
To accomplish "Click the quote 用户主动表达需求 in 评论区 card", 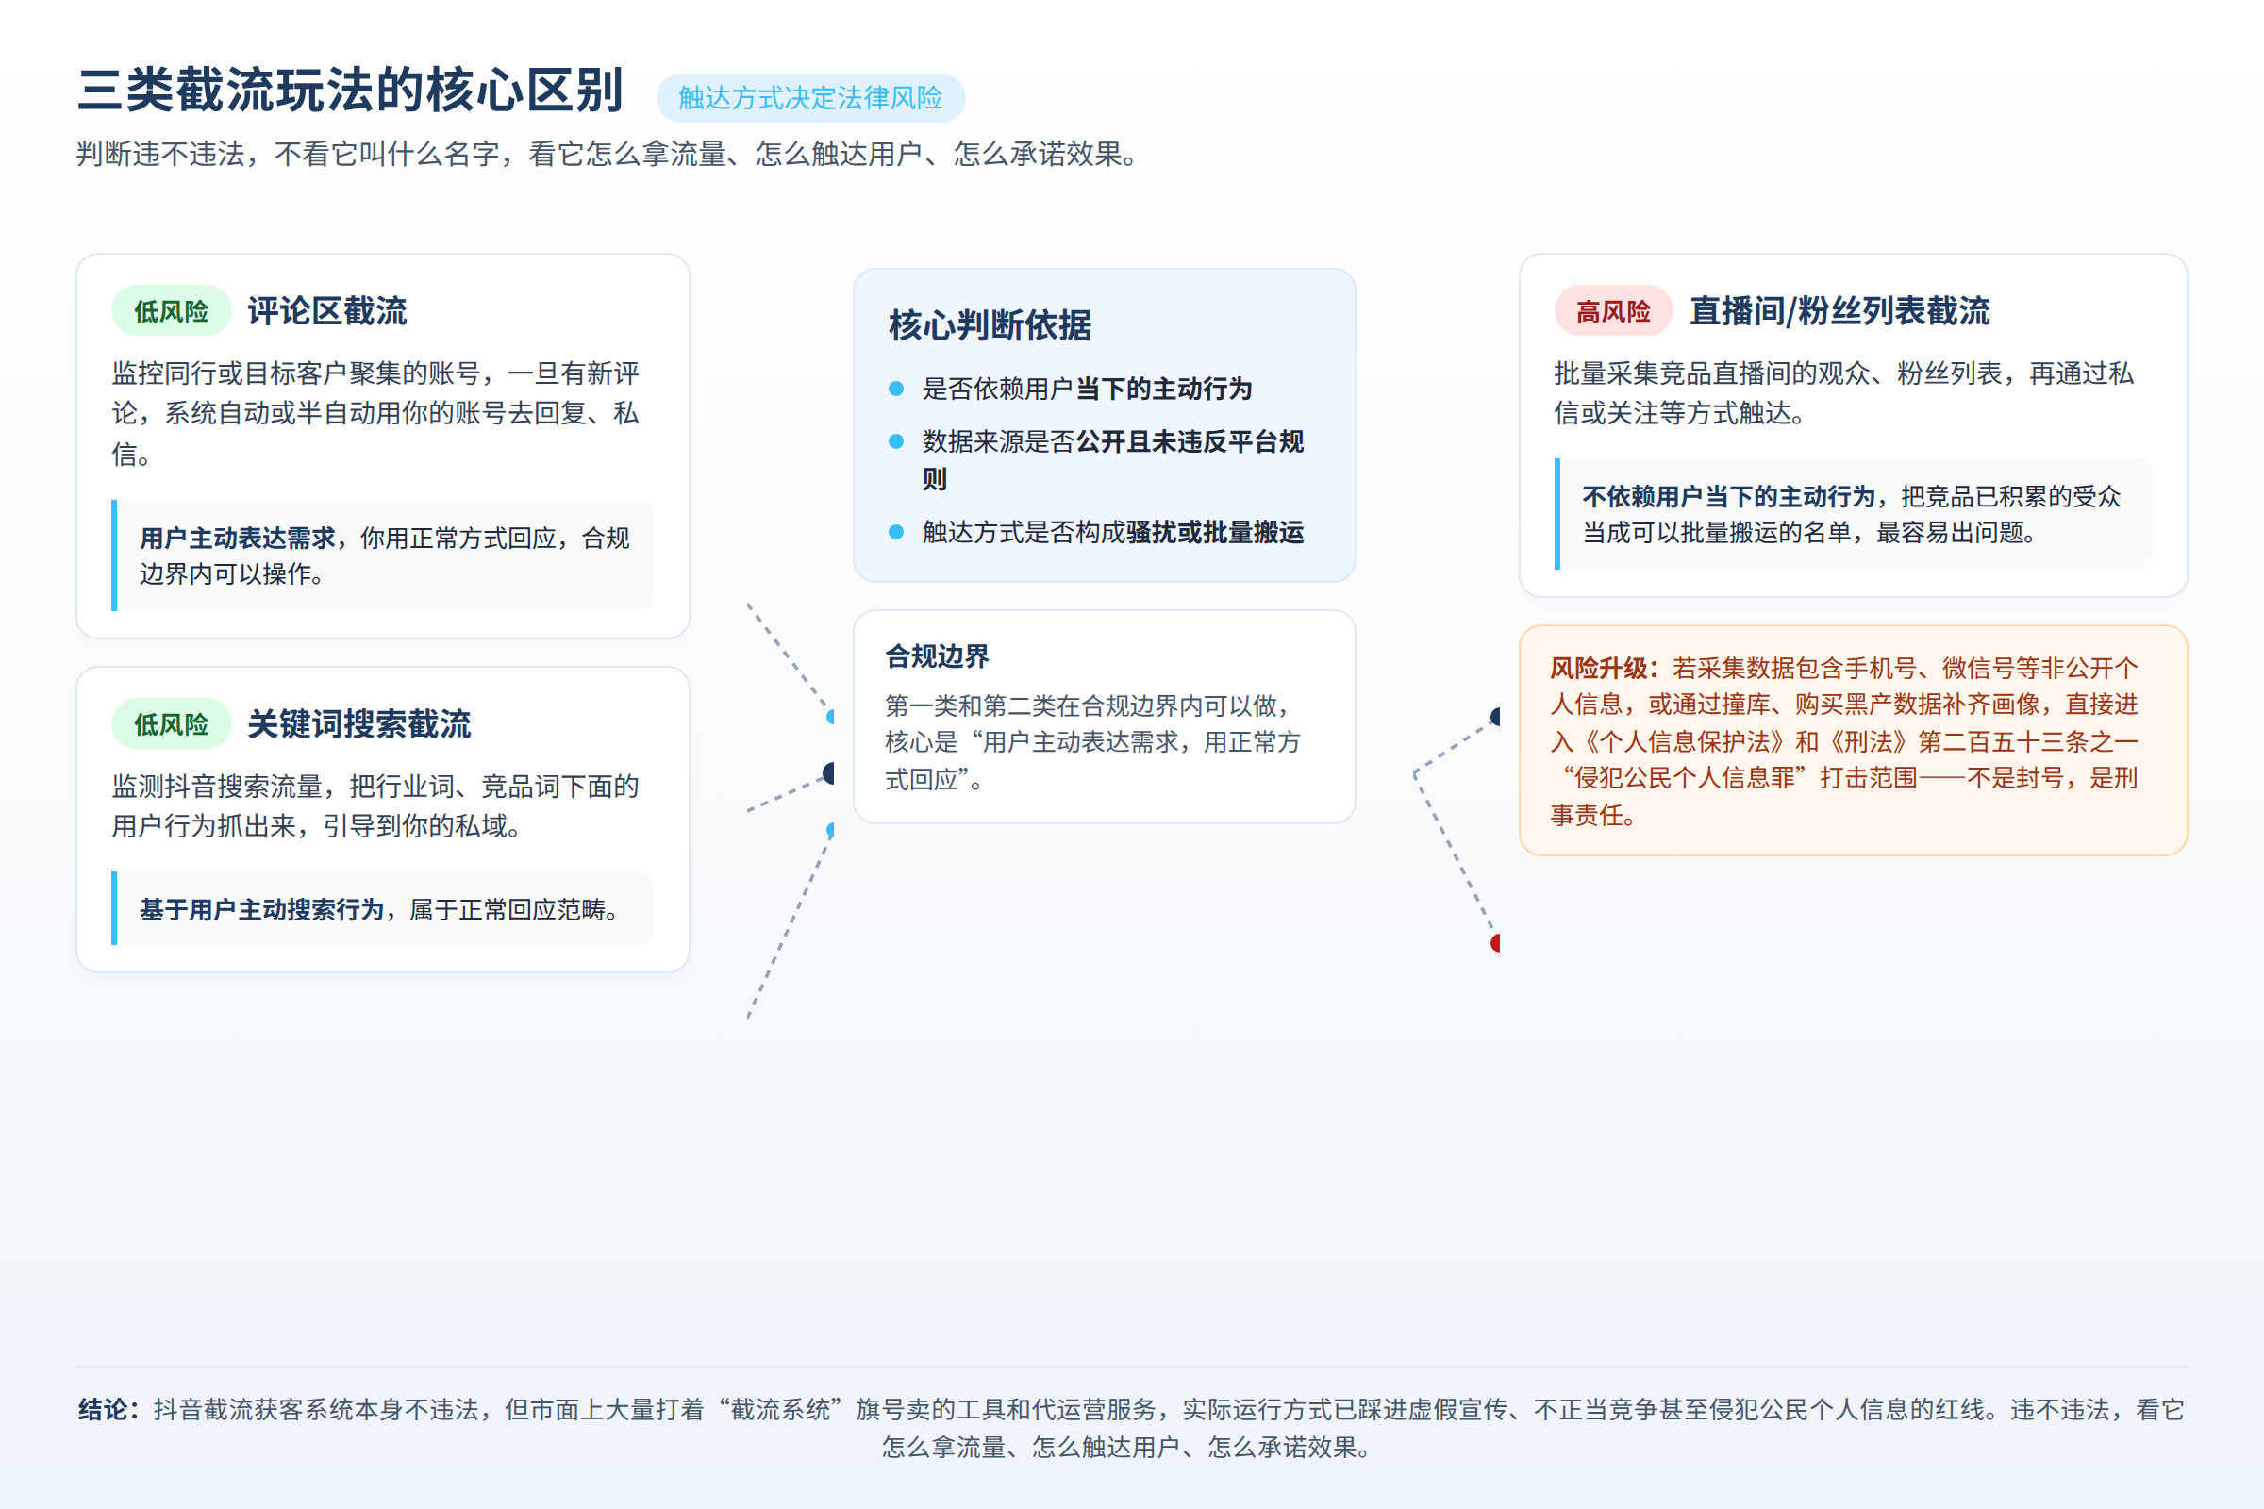I will (383, 556).
